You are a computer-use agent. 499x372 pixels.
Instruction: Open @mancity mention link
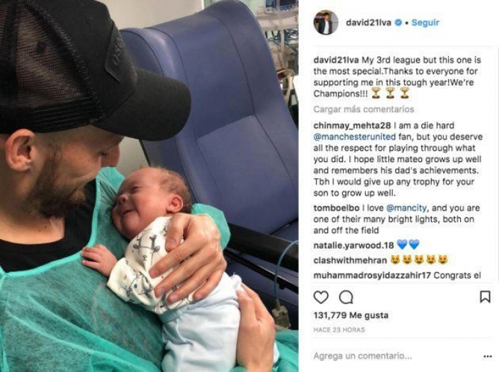(406, 208)
